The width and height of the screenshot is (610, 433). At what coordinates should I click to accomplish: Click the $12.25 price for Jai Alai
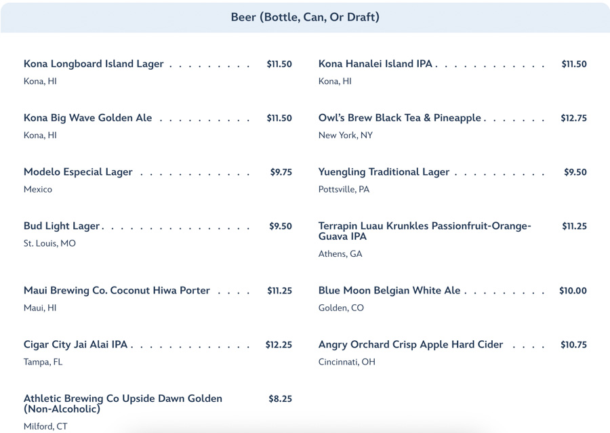pos(279,345)
